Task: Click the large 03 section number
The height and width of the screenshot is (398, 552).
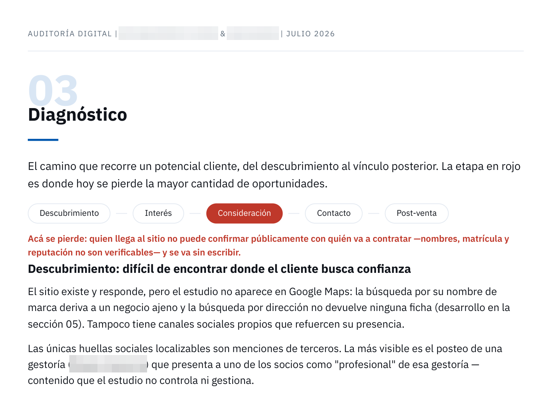Action: pos(53,90)
